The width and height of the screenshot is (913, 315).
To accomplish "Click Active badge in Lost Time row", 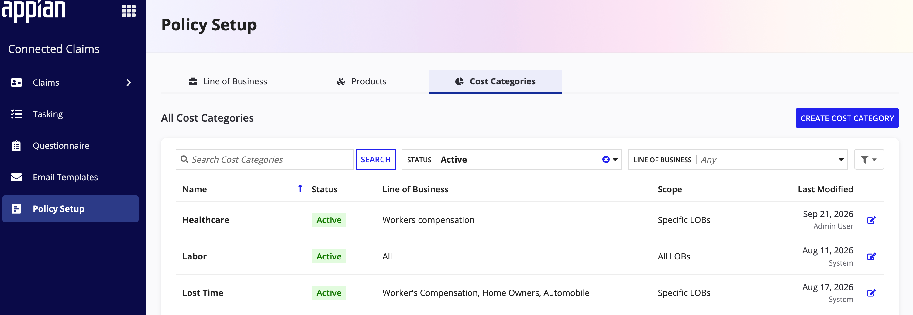I will tap(329, 293).
